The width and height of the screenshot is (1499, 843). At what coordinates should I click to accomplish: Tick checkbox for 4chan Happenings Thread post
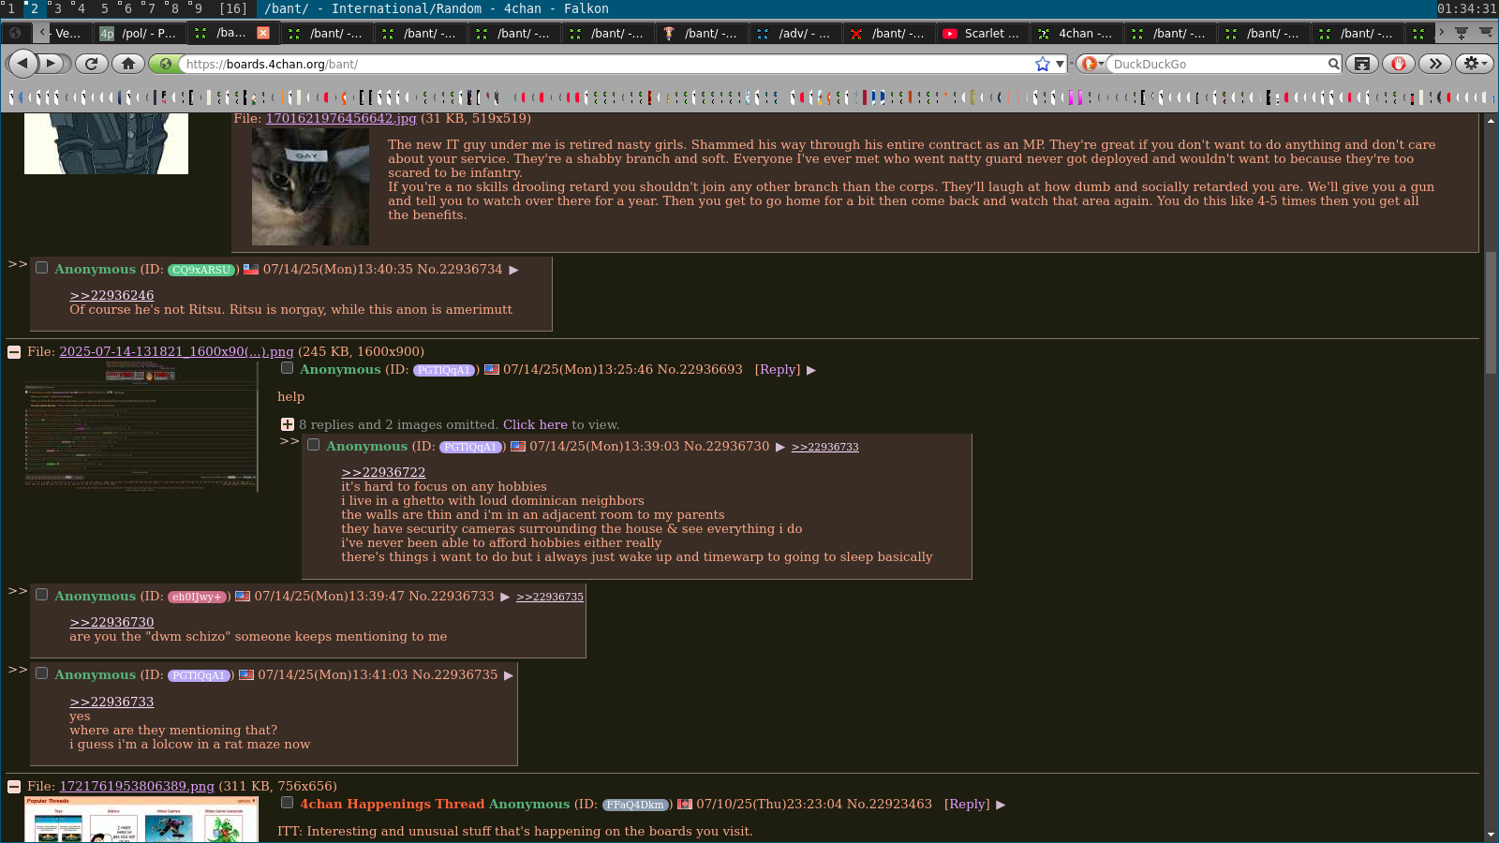288,803
